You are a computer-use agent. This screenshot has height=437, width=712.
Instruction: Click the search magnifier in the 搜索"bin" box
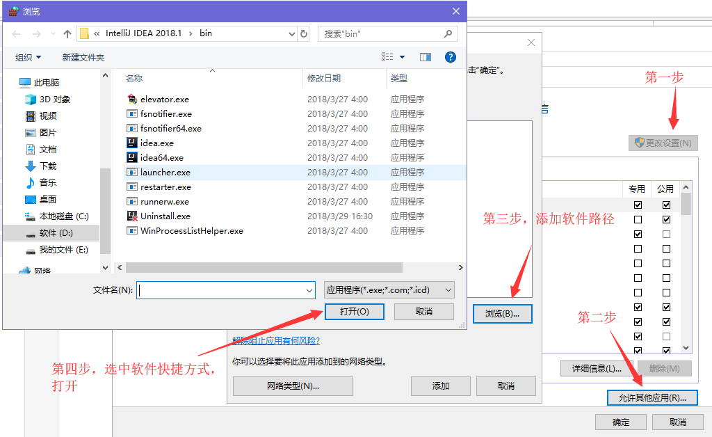point(449,33)
